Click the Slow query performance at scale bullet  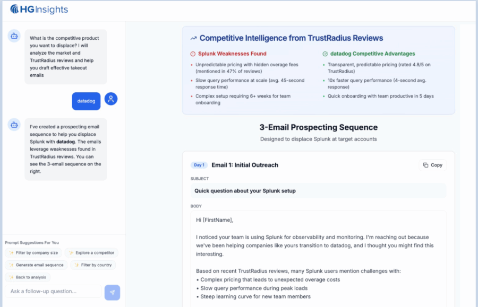point(250,84)
